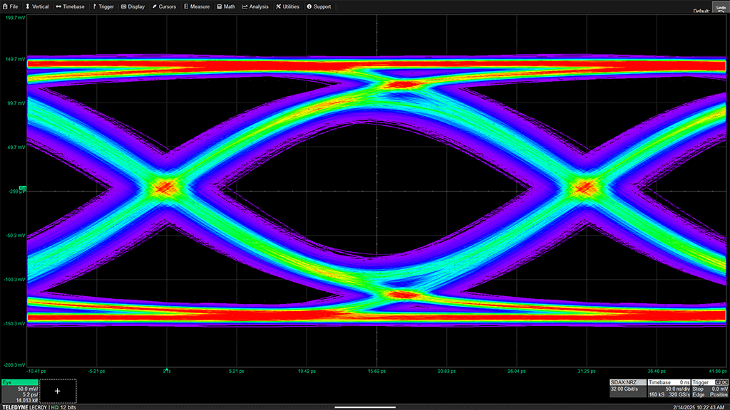Open the Timebase descriptor box

pos(669,387)
